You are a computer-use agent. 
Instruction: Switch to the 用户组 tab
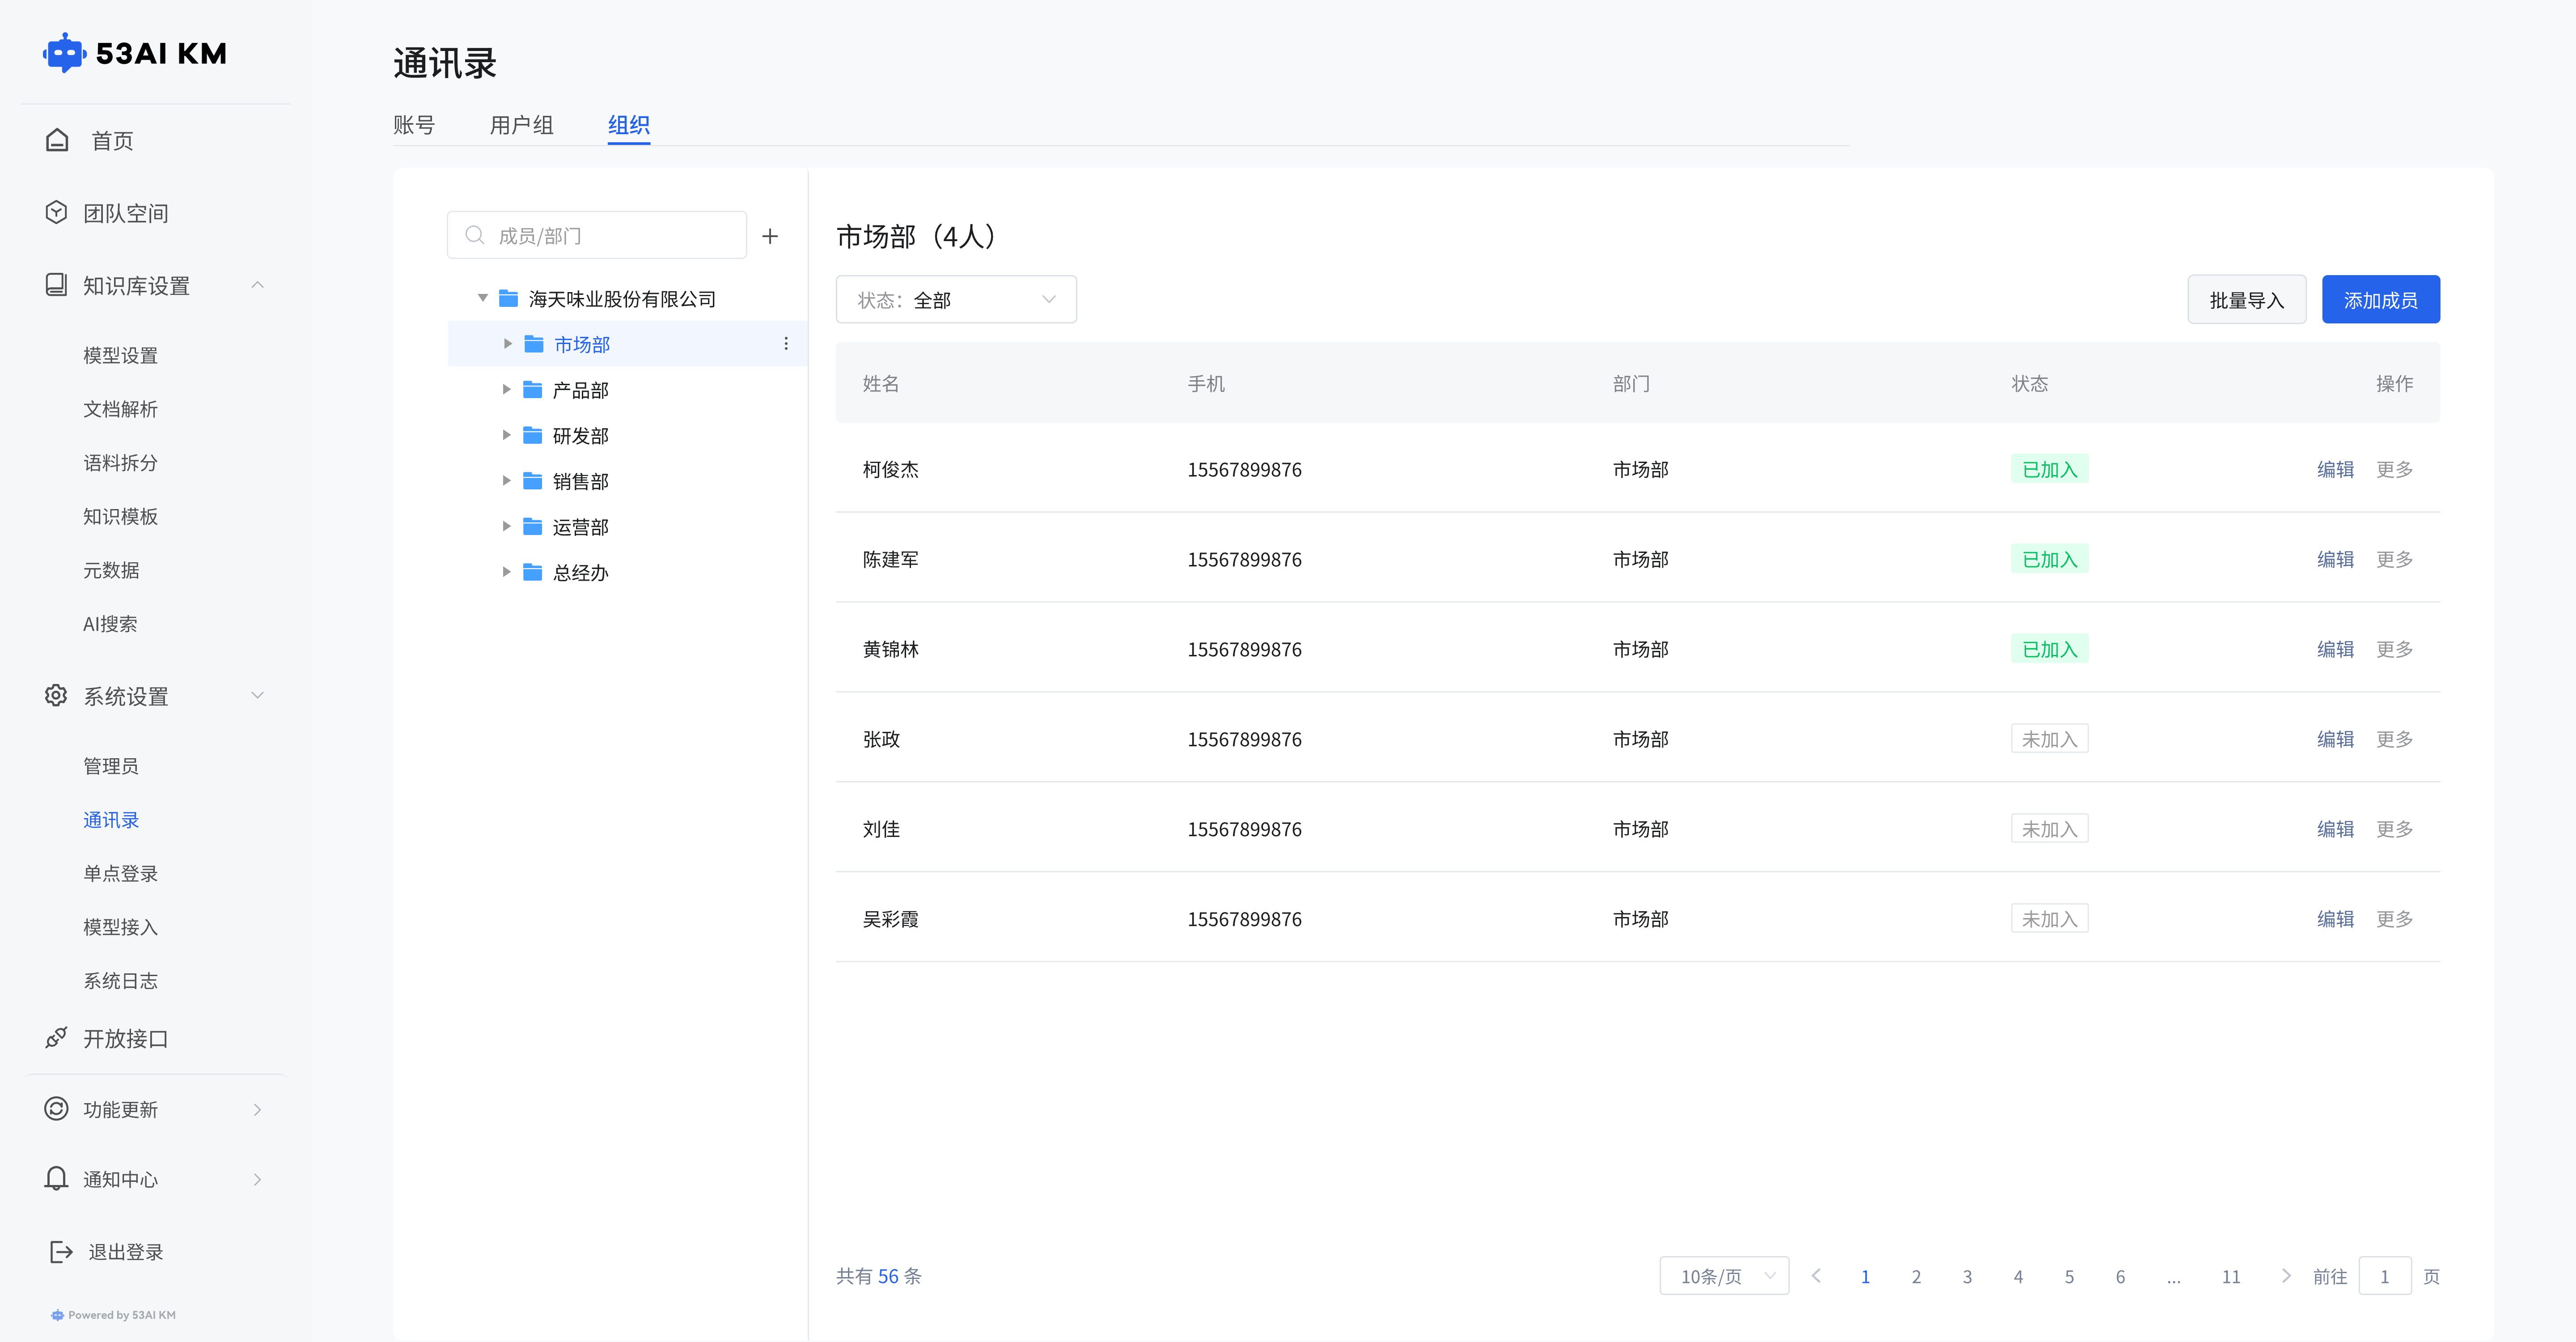point(521,125)
